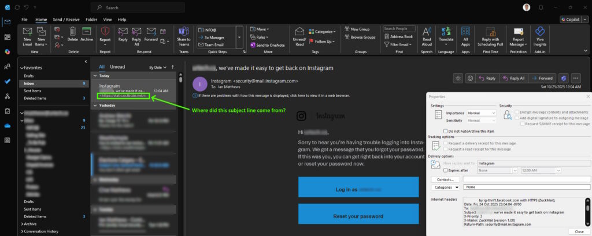The width and height of the screenshot is (592, 236).
Task: Click the Contacts... button in Properties
Action: (446, 179)
